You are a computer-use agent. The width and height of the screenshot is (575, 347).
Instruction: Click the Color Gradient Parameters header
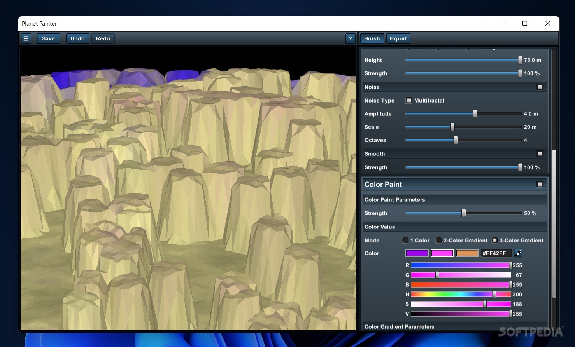(x=455, y=327)
